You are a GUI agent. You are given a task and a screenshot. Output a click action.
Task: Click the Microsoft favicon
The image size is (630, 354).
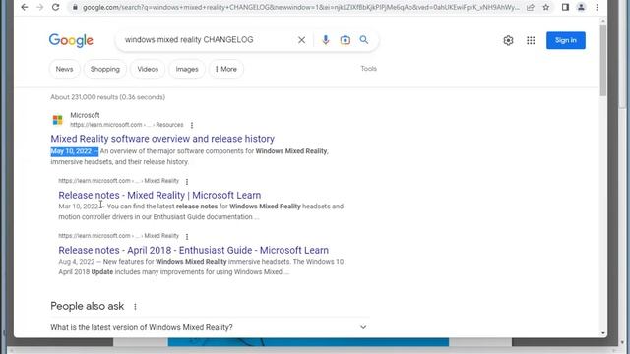point(58,120)
